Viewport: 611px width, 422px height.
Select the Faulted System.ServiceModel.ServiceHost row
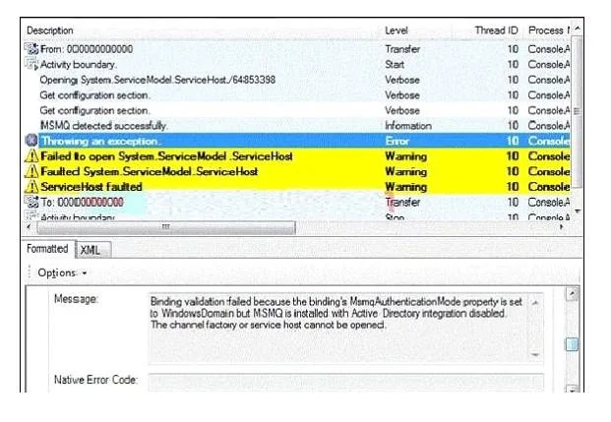[x=298, y=171]
